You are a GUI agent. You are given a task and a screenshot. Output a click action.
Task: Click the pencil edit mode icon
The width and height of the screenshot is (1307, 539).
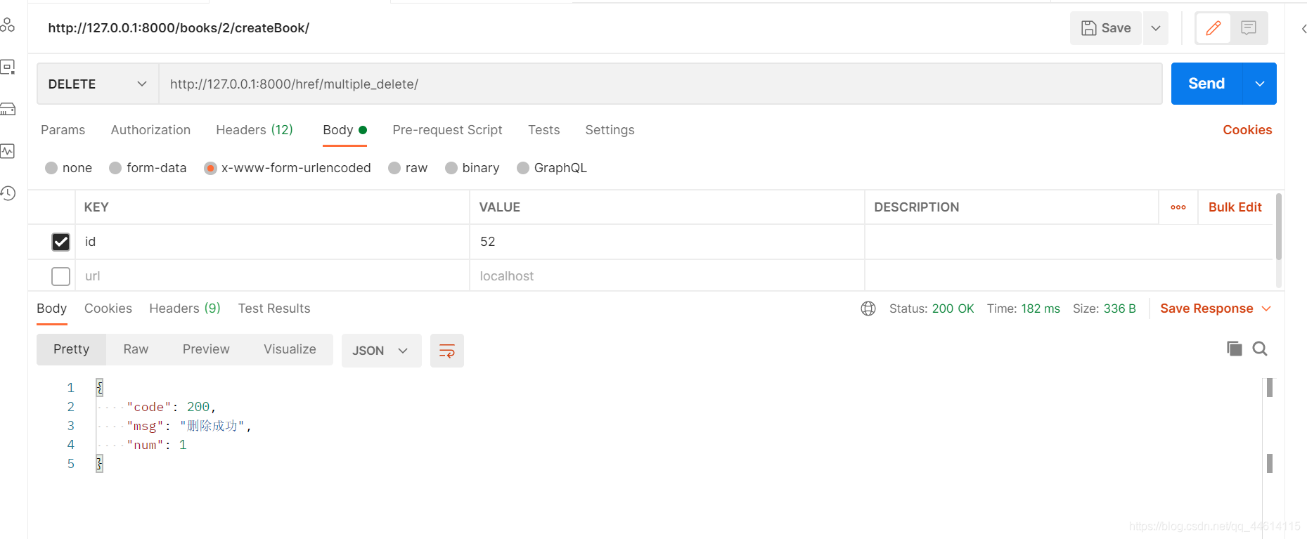1213,28
